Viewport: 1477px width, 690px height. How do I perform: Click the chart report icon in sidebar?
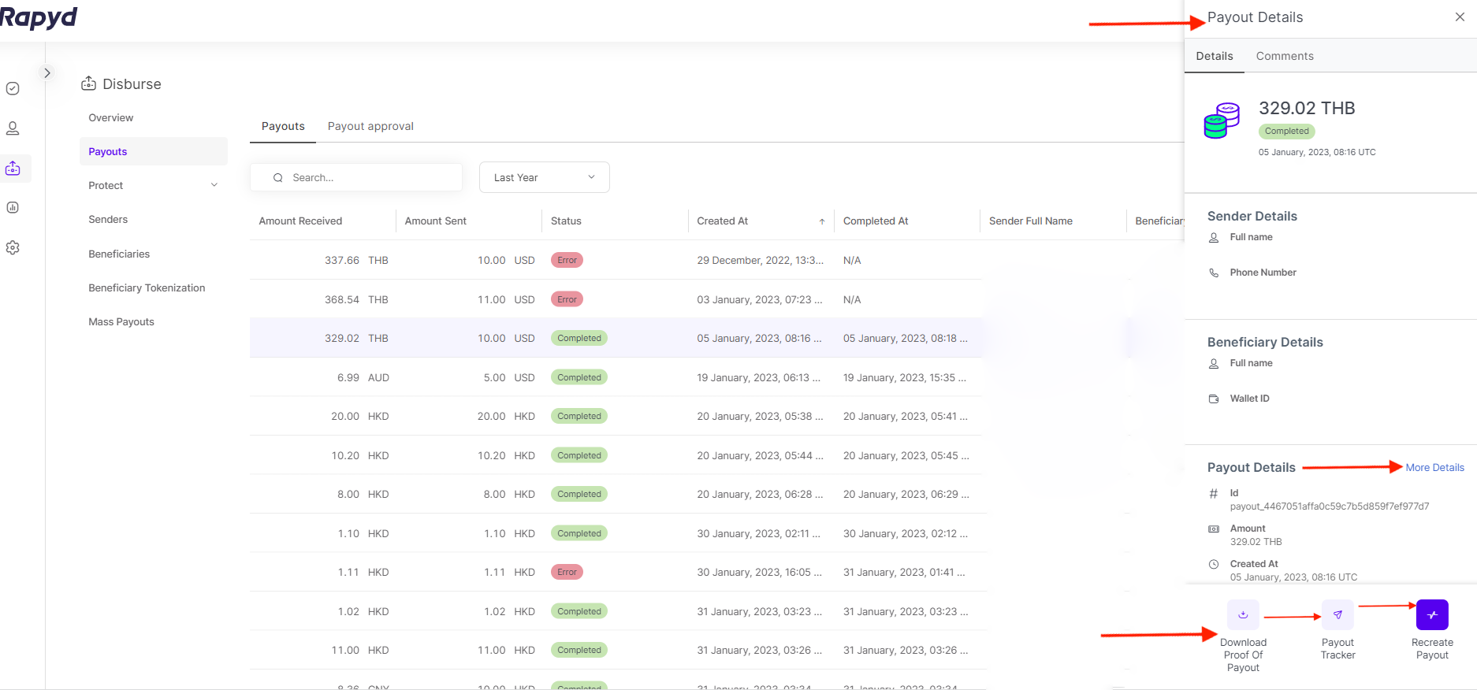[x=13, y=208]
